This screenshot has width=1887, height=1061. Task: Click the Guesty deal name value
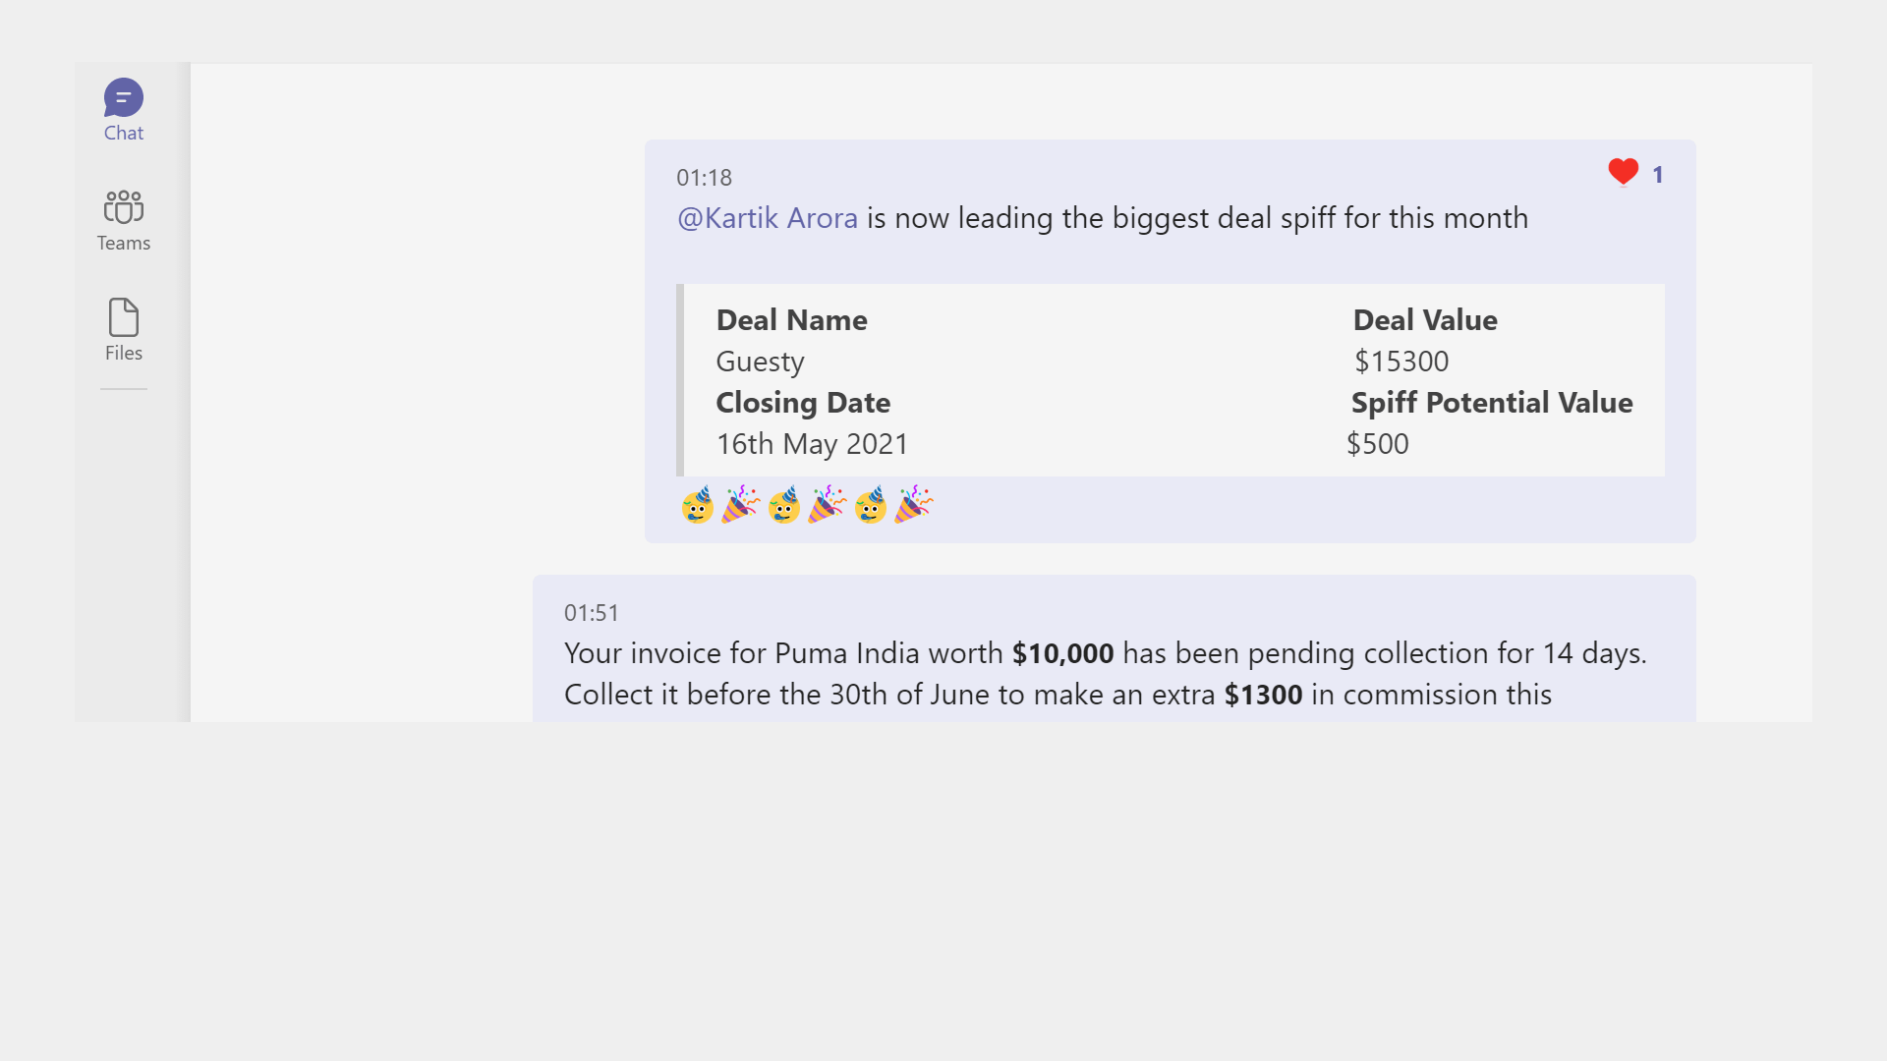[x=761, y=362]
